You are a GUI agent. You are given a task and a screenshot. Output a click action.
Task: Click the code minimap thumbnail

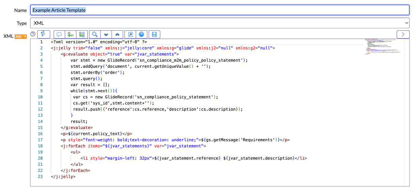383,47
